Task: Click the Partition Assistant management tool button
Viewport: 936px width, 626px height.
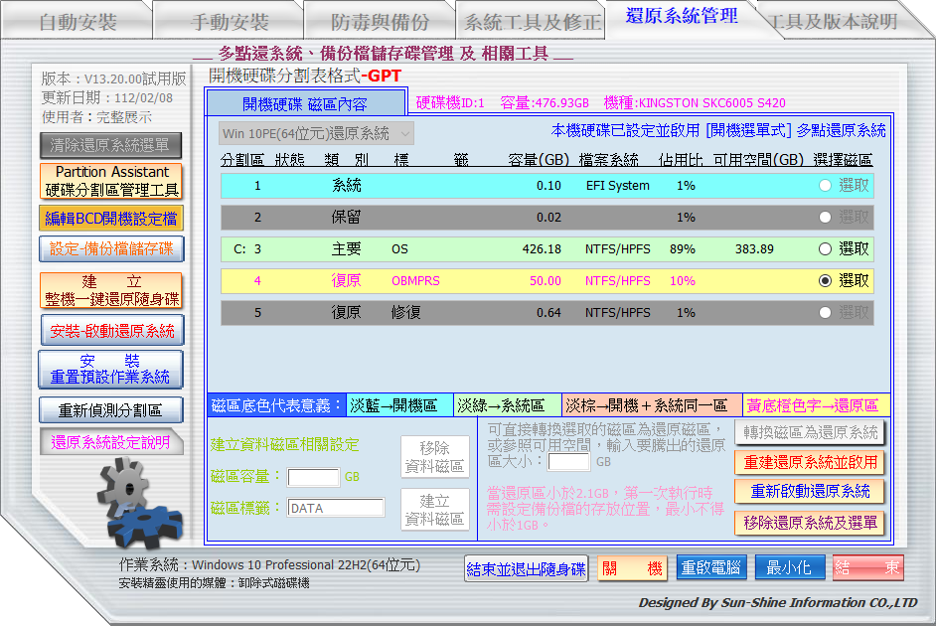Action: 111,181
